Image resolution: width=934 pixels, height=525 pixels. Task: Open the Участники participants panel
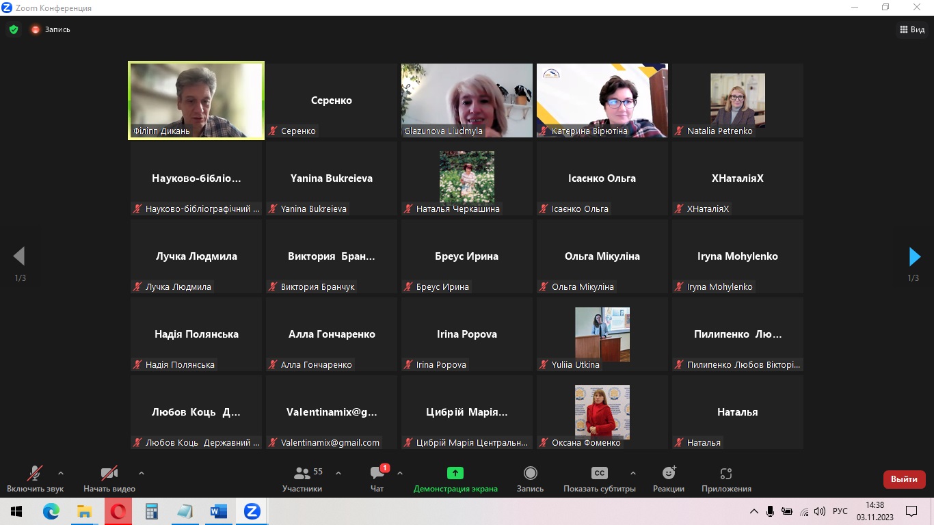302,479
